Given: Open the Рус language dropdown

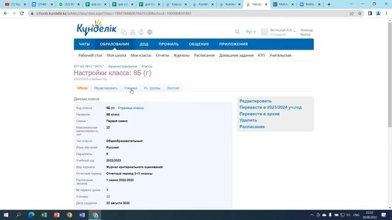Looking at the screenshot, I should point(251,32).
